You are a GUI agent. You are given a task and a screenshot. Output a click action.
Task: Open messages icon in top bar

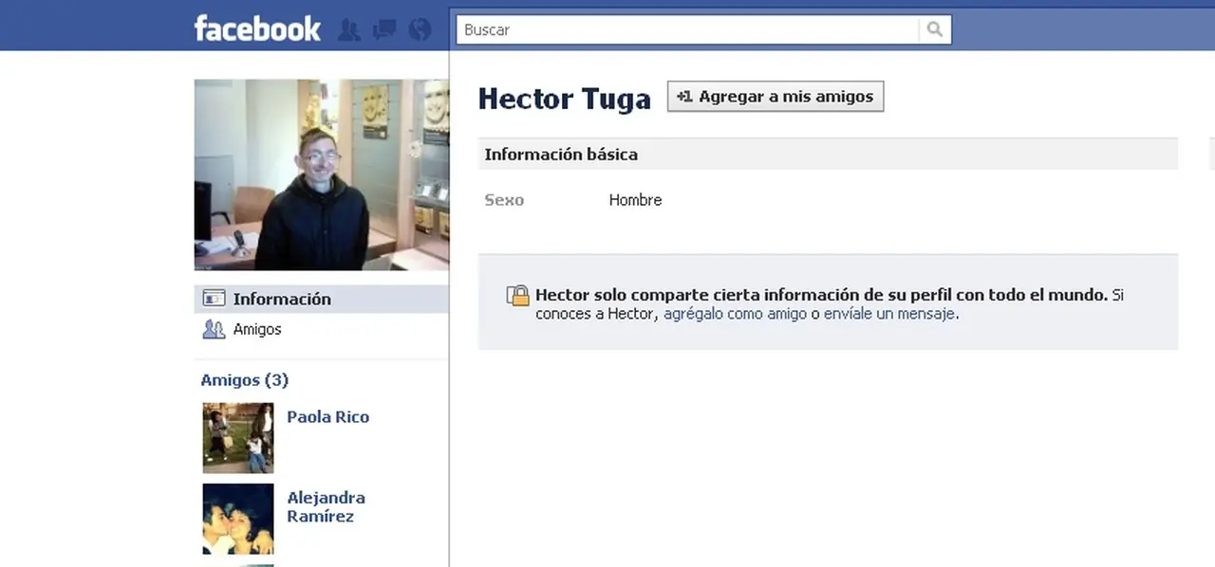tap(384, 30)
